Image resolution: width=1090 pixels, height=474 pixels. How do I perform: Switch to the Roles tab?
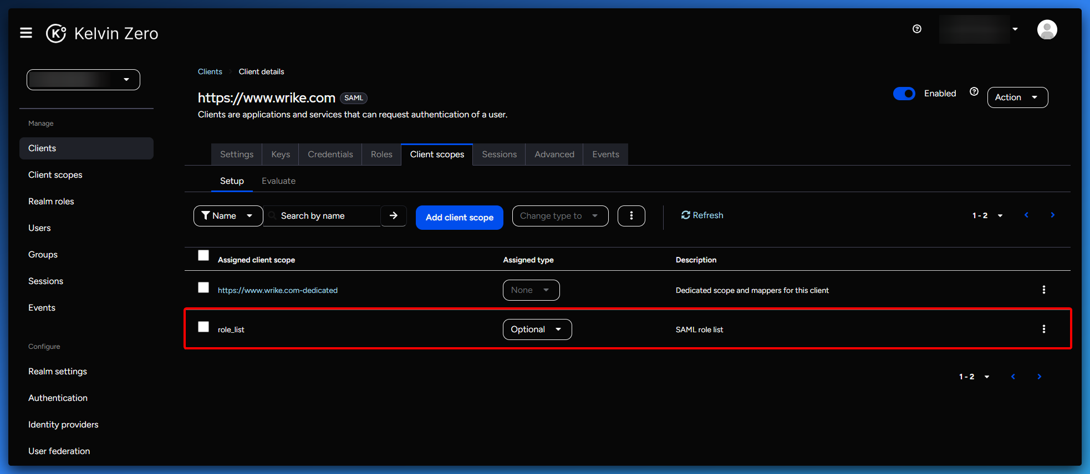(x=381, y=154)
